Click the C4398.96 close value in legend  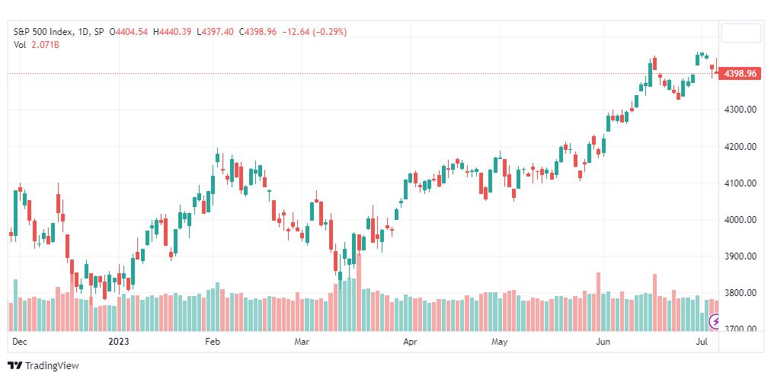pos(258,32)
